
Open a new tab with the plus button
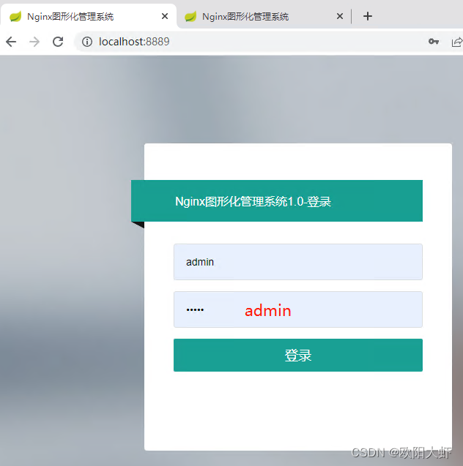click(x=368, y=16)
